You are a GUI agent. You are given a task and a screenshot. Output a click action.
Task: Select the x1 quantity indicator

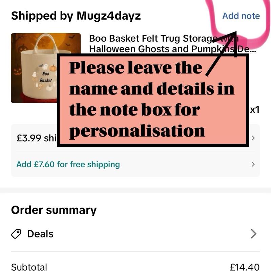255,110
